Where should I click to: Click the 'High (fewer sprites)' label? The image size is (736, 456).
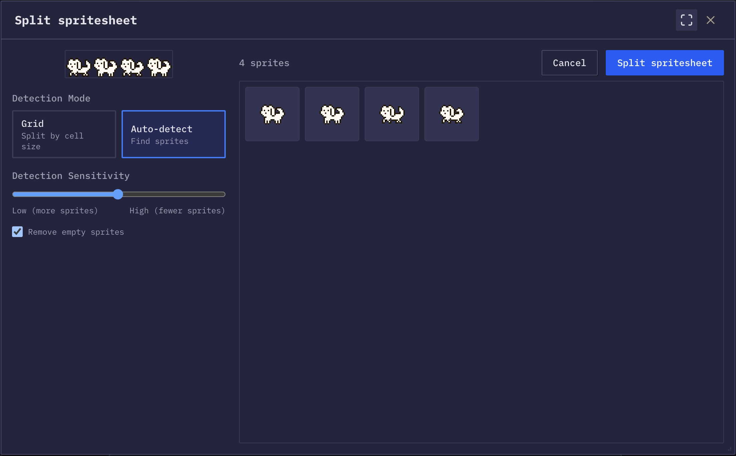[177, 211]
